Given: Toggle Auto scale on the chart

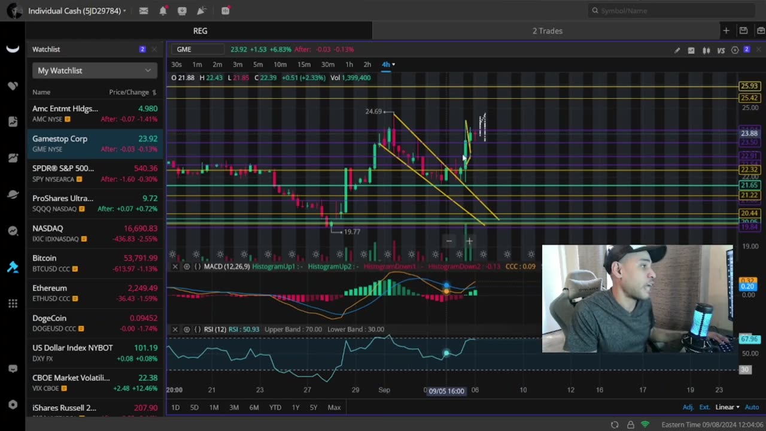Looking at the screenshot, I should click(x=752, y=407).
